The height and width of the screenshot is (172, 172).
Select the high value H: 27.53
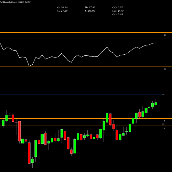coord(90,8)
